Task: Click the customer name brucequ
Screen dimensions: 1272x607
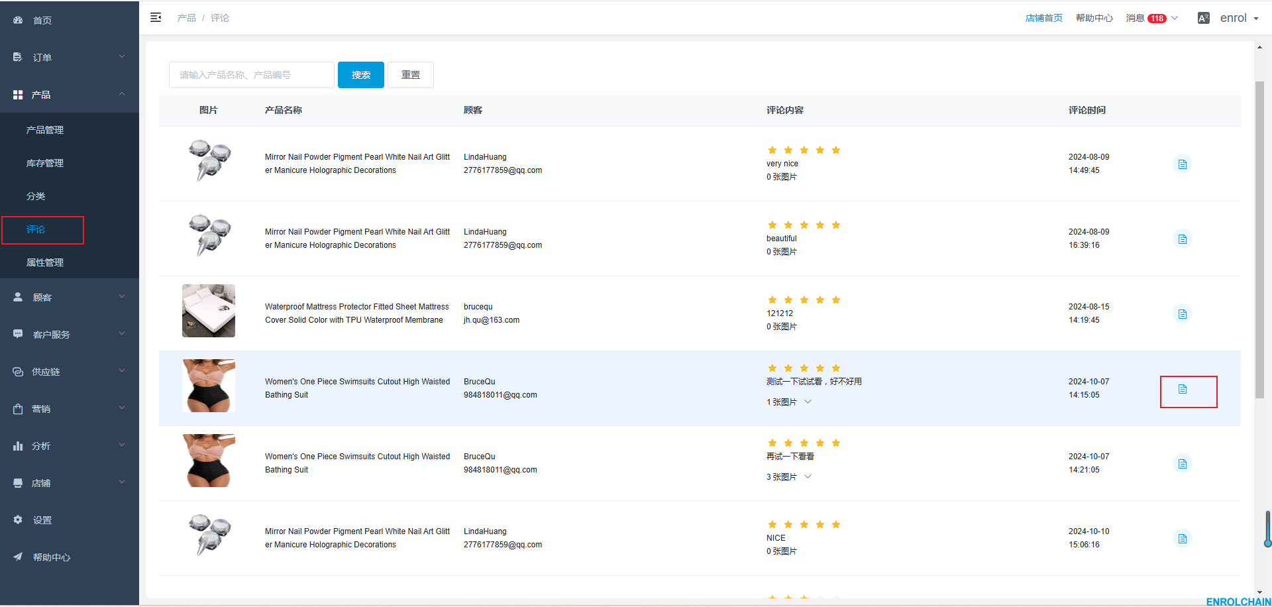Action: pyautogui.click(x=478, y=307)
